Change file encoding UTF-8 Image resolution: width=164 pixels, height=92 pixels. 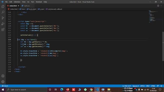(x=142, y=86)
